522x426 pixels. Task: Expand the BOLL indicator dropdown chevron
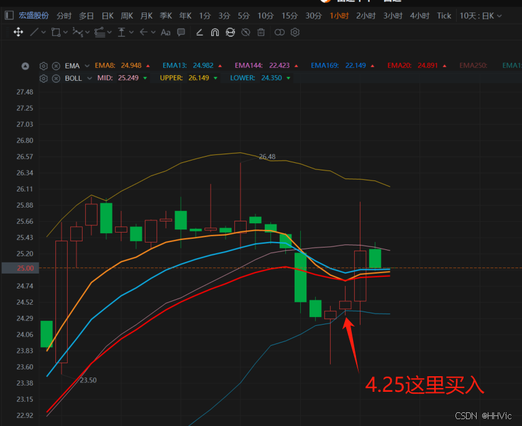[x=89, y=78]
